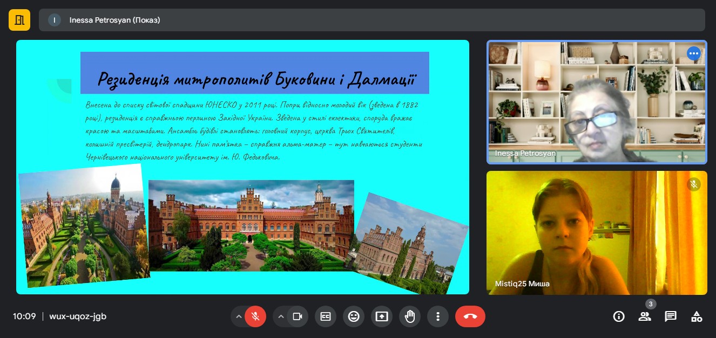The width and height of the screenshot is (716, 338).
Task: Raise hand in the meeting
Action: coord(410,316)
